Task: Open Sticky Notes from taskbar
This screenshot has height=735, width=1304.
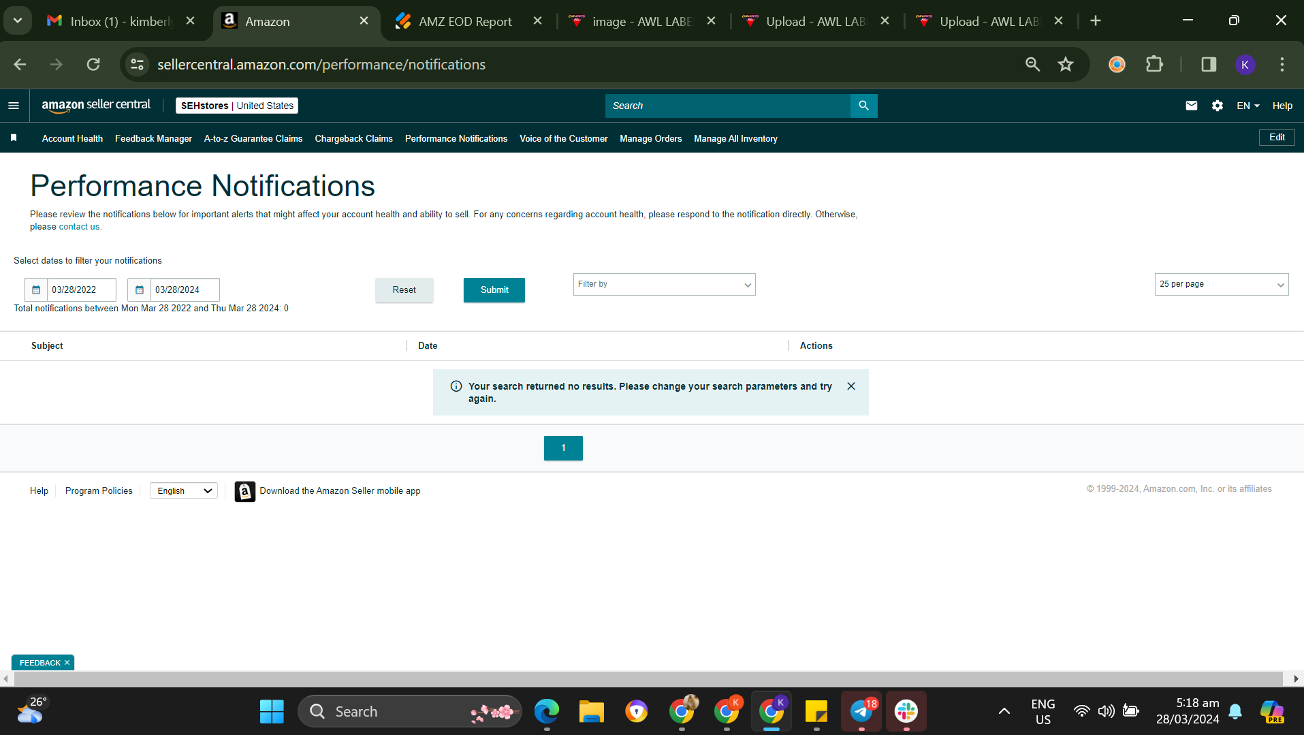Action: (x=816, y=711)
